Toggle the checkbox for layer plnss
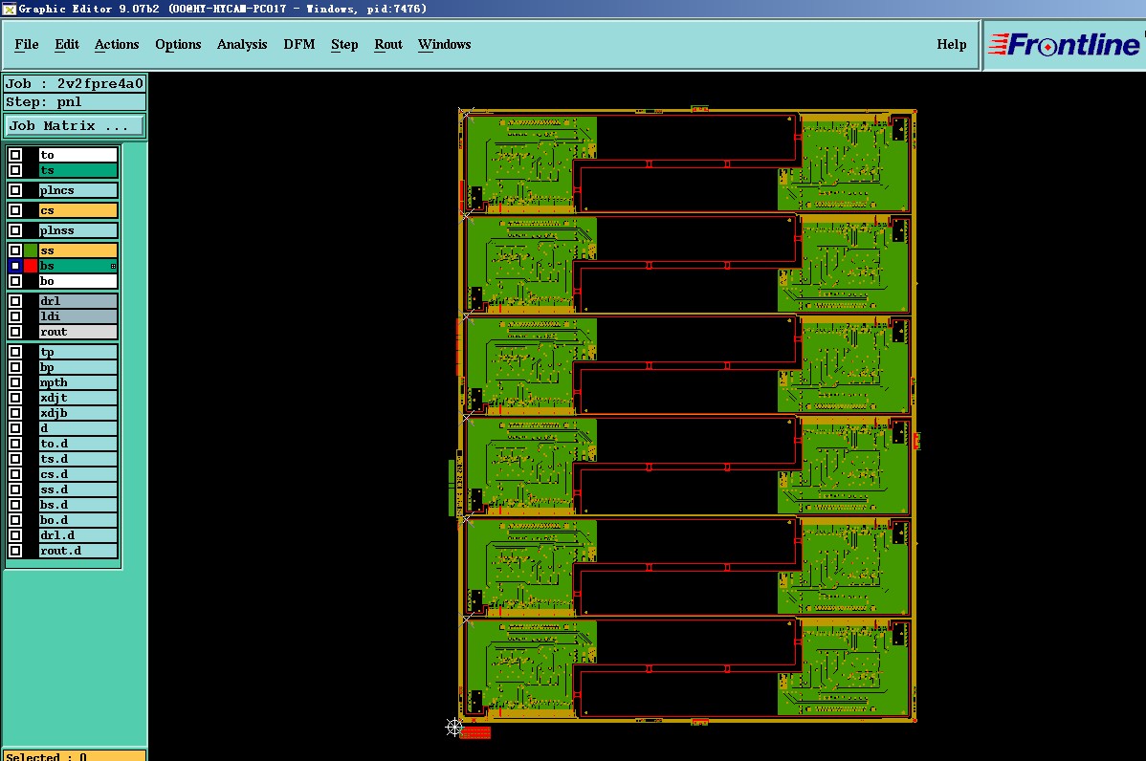The width and height of the screenshot is (1146, 761). point(15,230)
